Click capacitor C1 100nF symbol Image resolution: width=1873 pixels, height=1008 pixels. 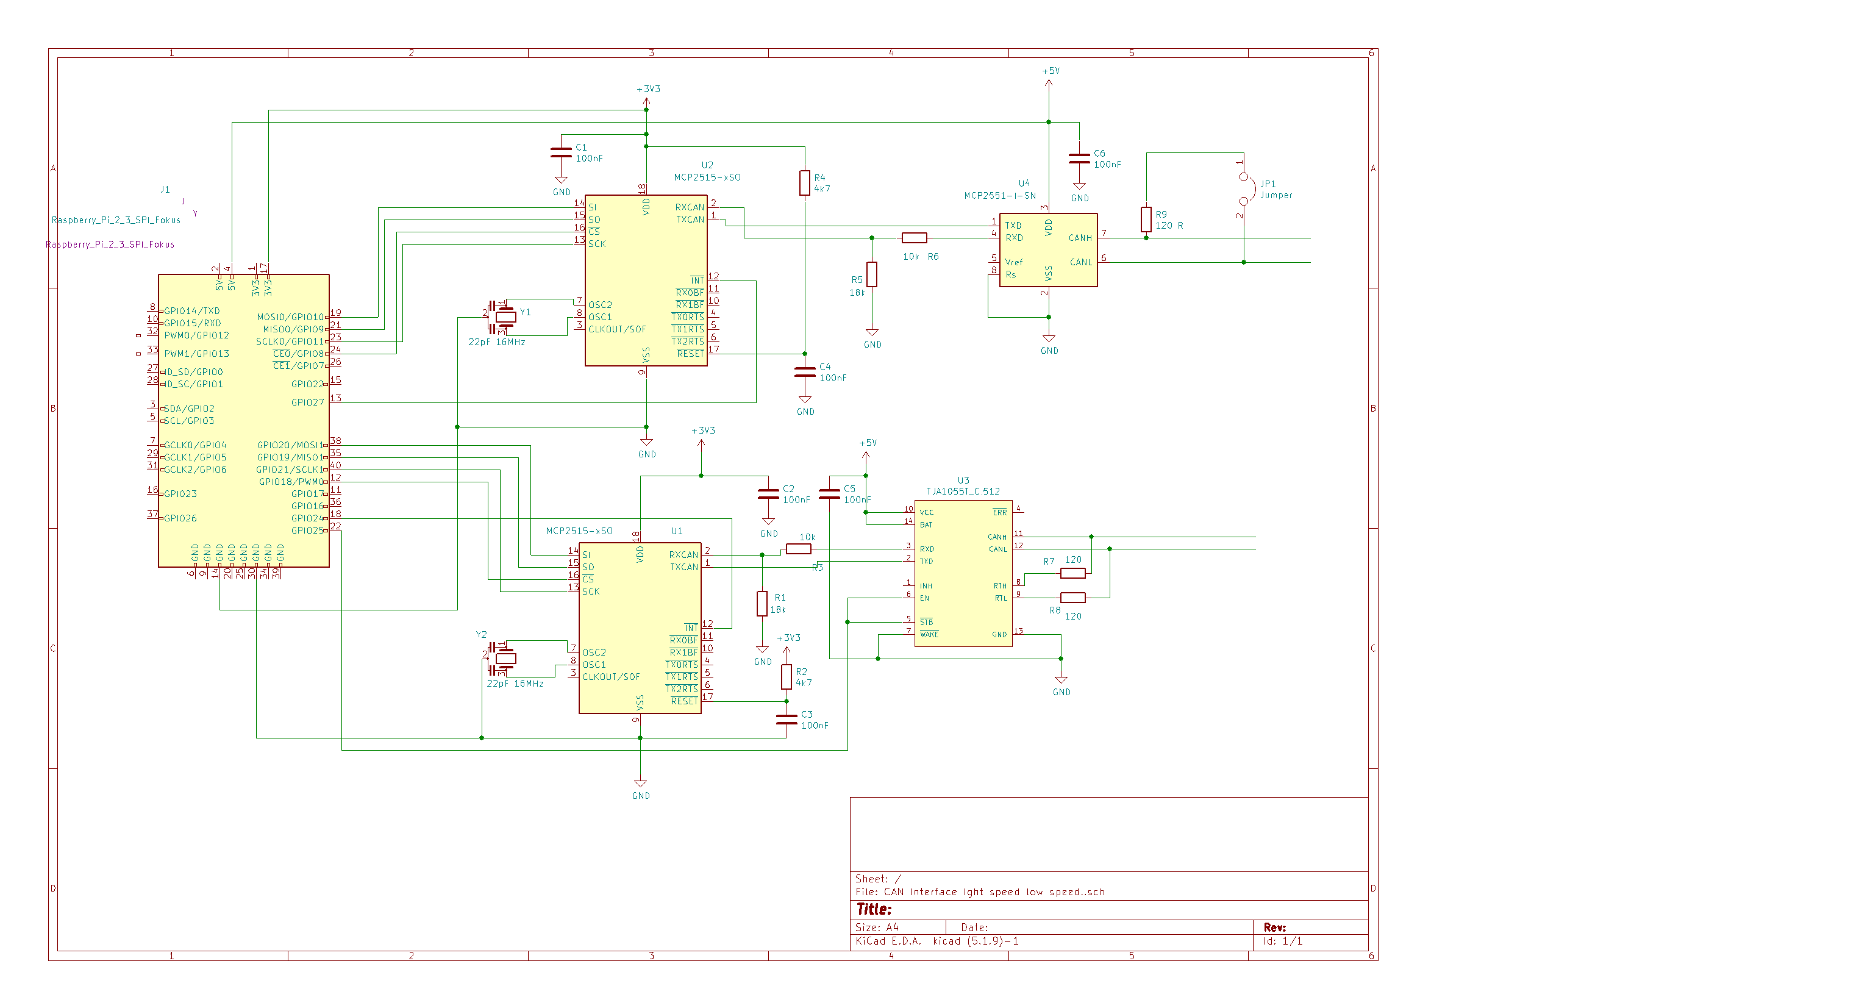560,152
